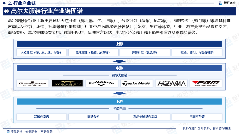
Task: Click the heading 2. 行业产业链
Action: pos(22,3)
